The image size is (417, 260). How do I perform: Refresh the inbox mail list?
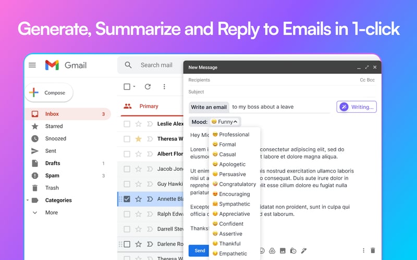148,86
